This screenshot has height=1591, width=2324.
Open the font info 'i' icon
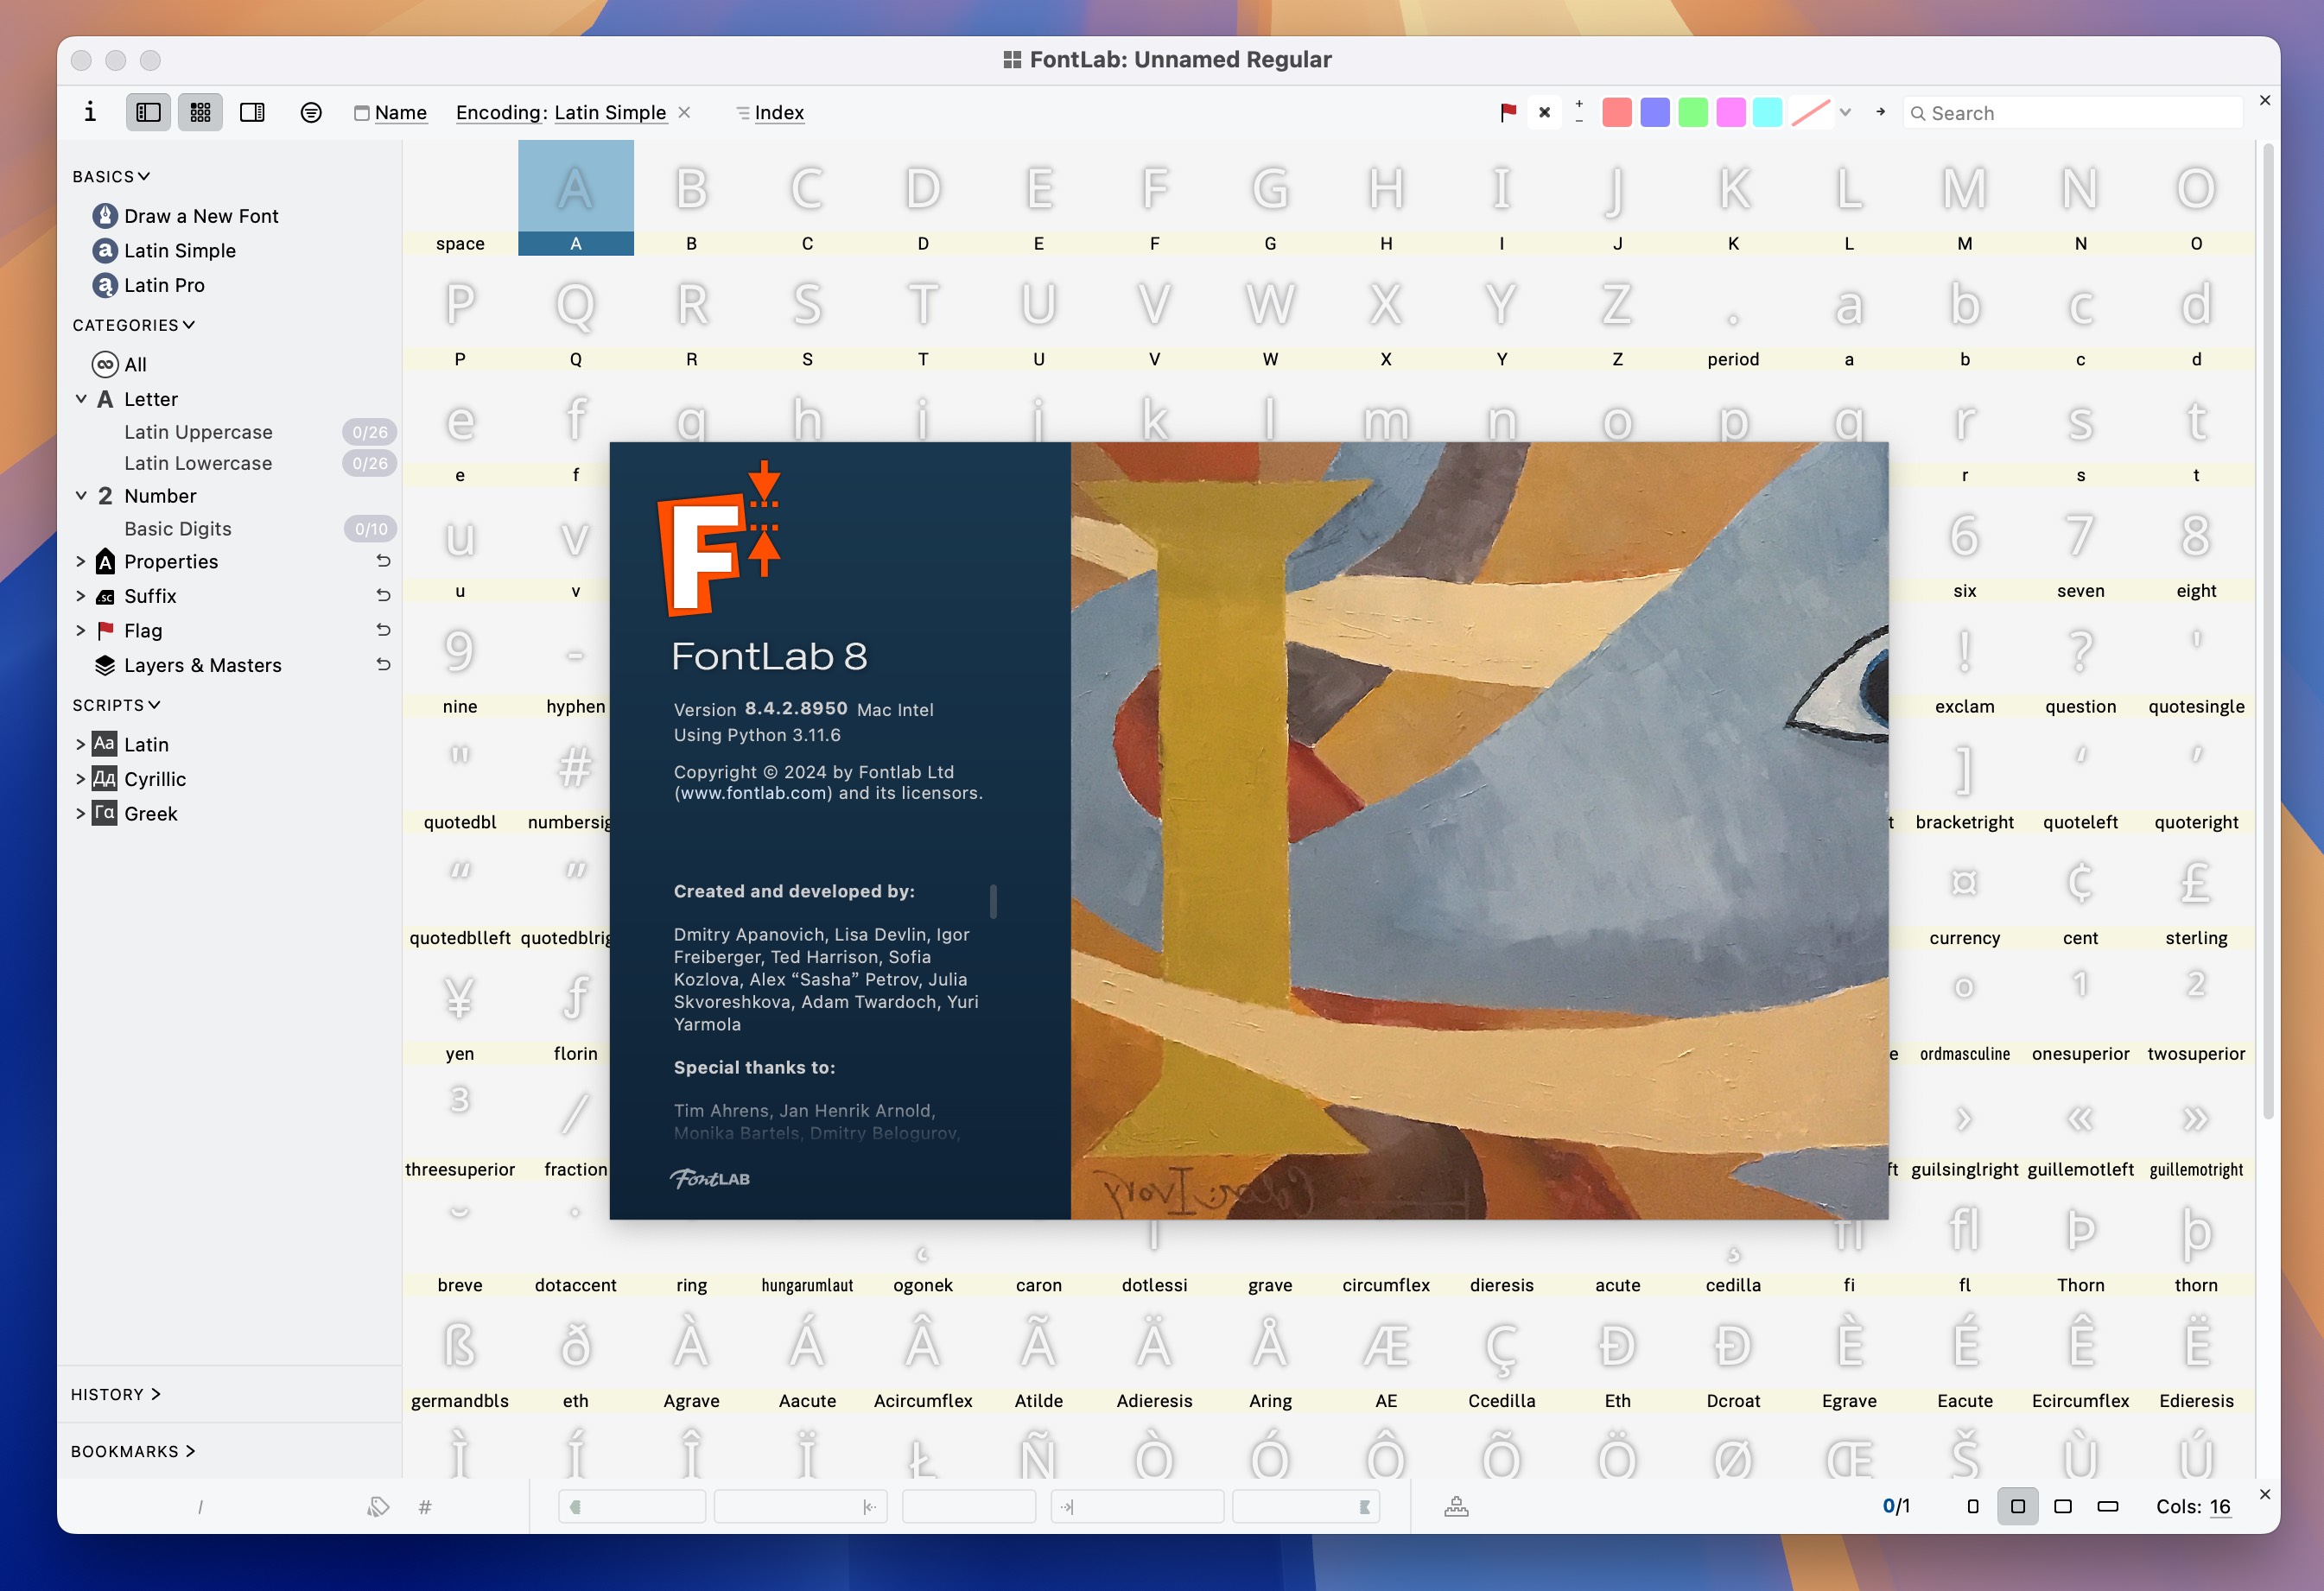(x=90, y=112)
